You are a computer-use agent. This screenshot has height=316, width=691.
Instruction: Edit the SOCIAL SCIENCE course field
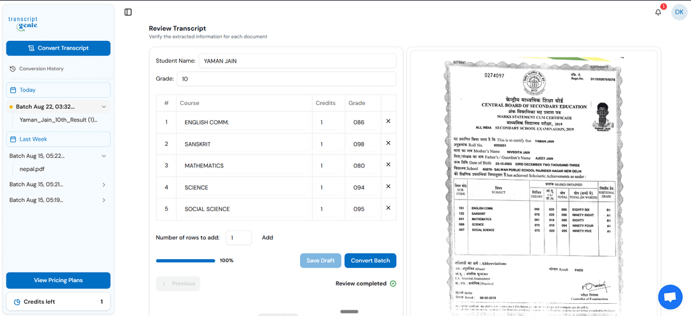tap(244, 209)
